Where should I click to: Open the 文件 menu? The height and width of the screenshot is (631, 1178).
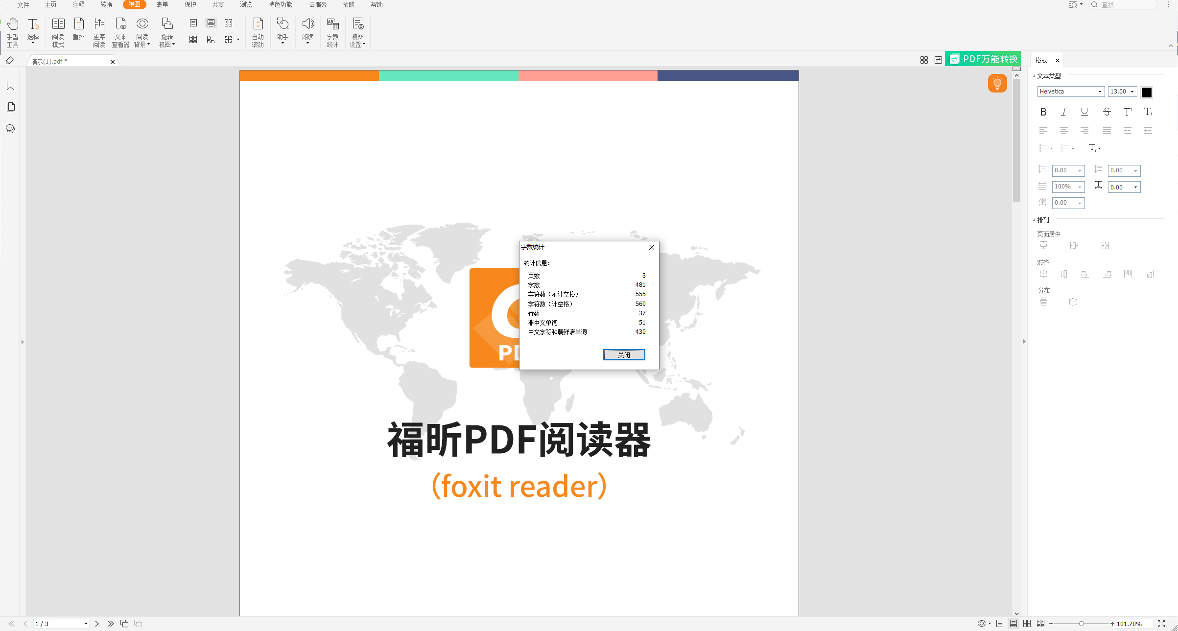(x=23, y=4)
